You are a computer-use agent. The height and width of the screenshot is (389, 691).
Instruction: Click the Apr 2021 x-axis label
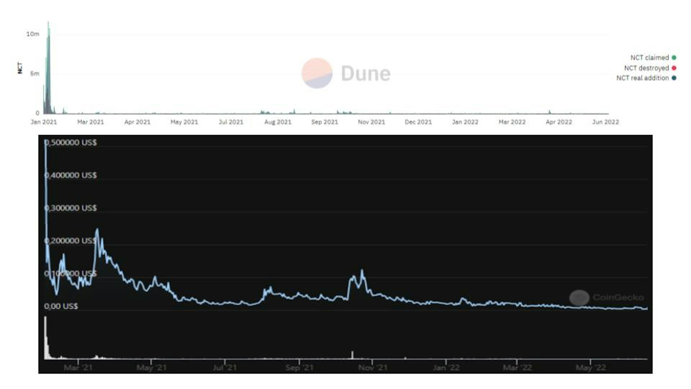click(137, 122)
